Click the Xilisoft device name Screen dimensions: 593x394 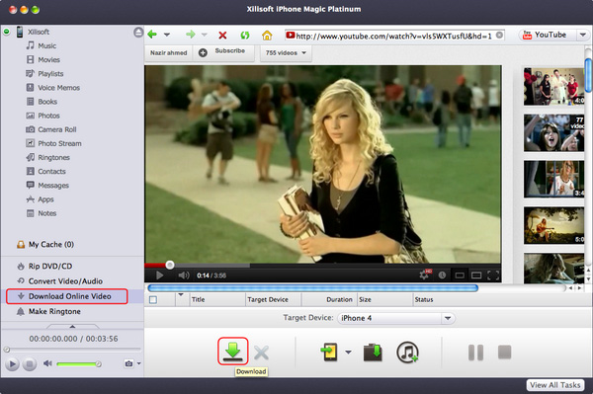(39, 32)
